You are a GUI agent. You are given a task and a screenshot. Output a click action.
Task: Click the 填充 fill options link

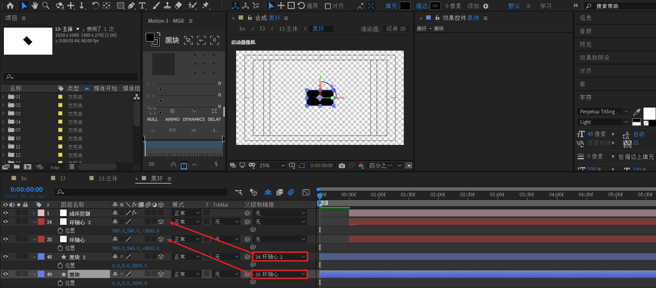click(x=392, y=6)
